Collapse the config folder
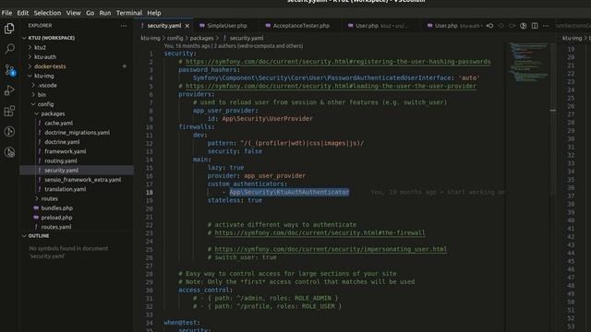The height and width of the screenshot is (332, 591). pos(33,104)
